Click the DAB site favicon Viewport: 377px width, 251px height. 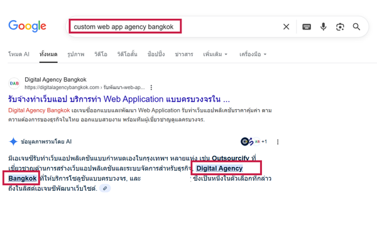(x=14, y=83)
